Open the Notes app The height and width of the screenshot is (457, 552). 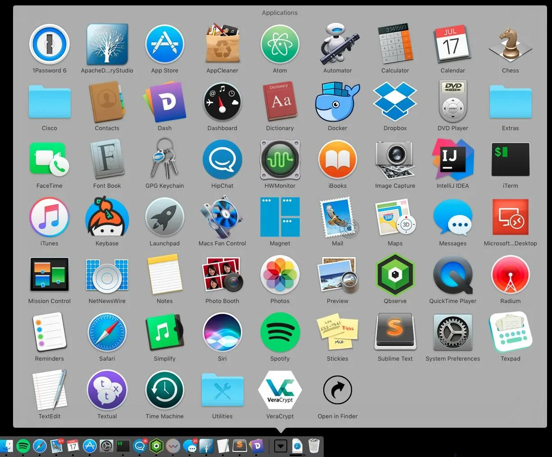(x=165, y=275)
